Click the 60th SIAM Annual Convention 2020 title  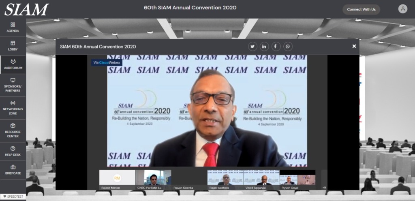[190, 8]
